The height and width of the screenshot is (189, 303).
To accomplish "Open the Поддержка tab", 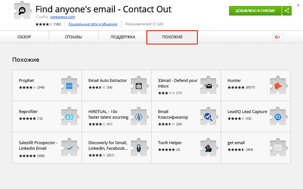I will (x=123, y=37).
